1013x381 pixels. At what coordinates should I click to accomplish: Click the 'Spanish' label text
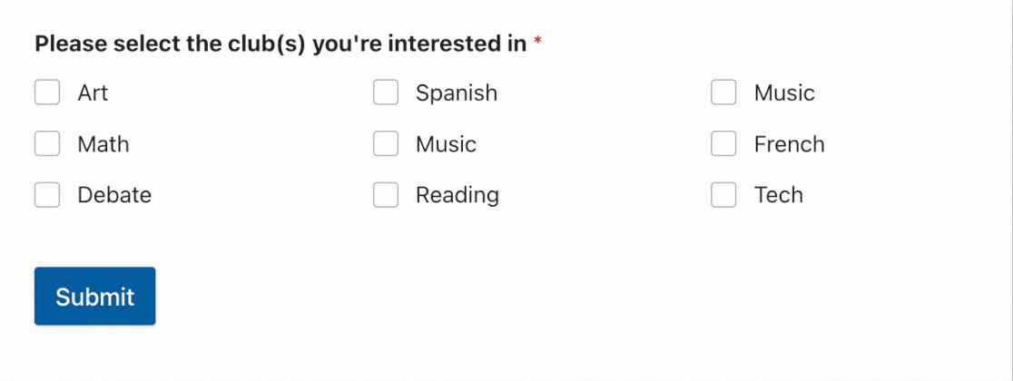tap(457, 93)
